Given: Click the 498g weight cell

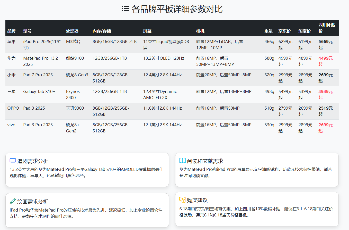Looking at the screenshot, I should 270,91.
